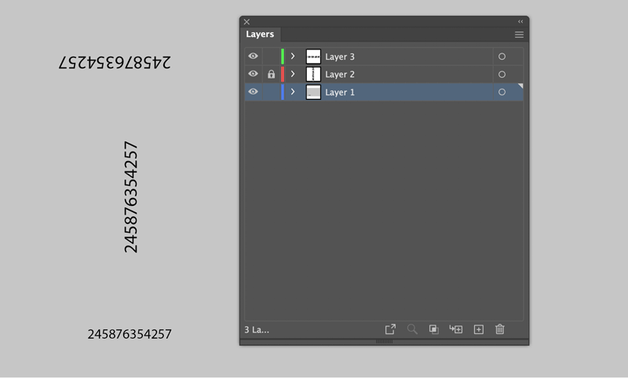Click Layer 2 thumbnail
628x378 pixels.
tap(313, 74)
